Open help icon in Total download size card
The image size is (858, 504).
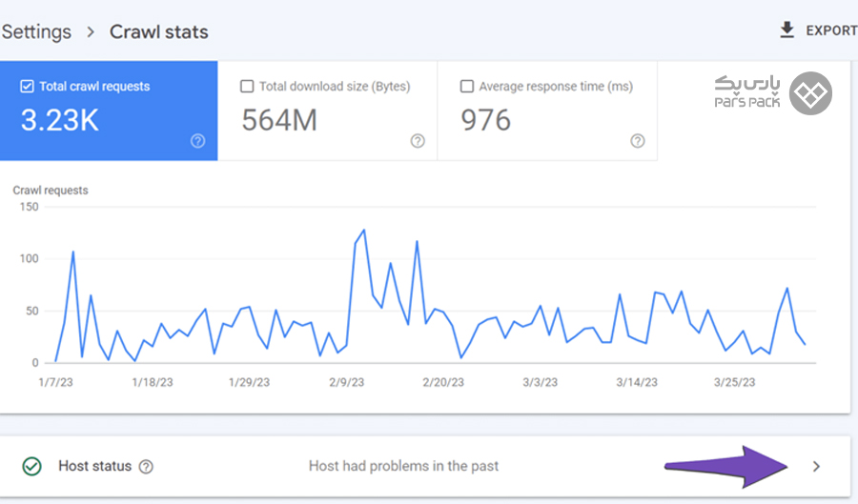pos(418,141)
